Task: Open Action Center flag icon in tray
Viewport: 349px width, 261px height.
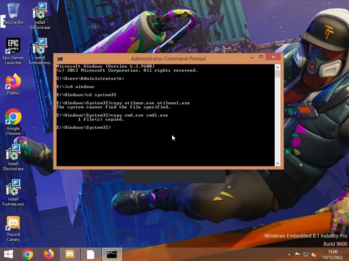Action: [297, 255]
